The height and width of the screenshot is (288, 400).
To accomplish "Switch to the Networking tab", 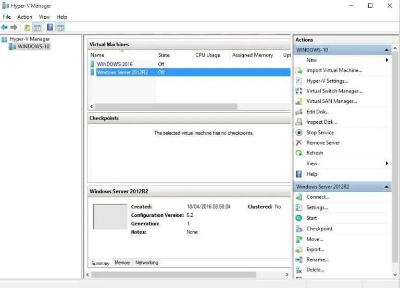I will (147, 263).
